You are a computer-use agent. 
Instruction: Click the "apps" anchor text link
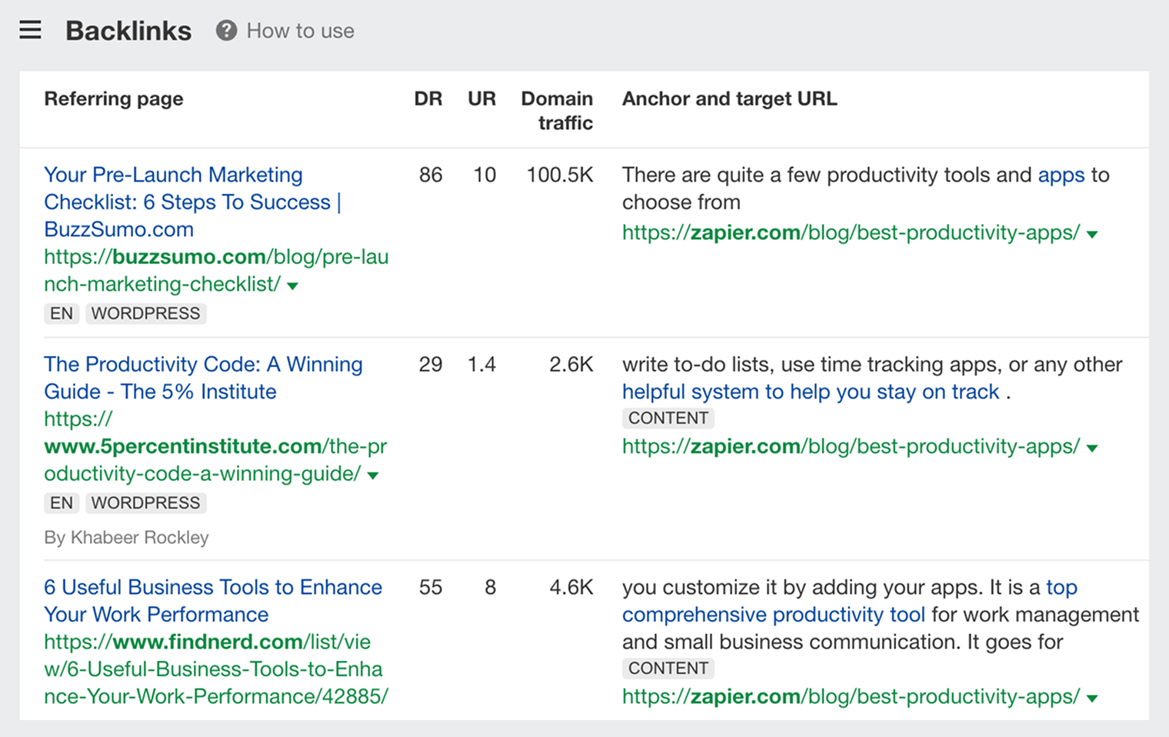pos(1061,175)
